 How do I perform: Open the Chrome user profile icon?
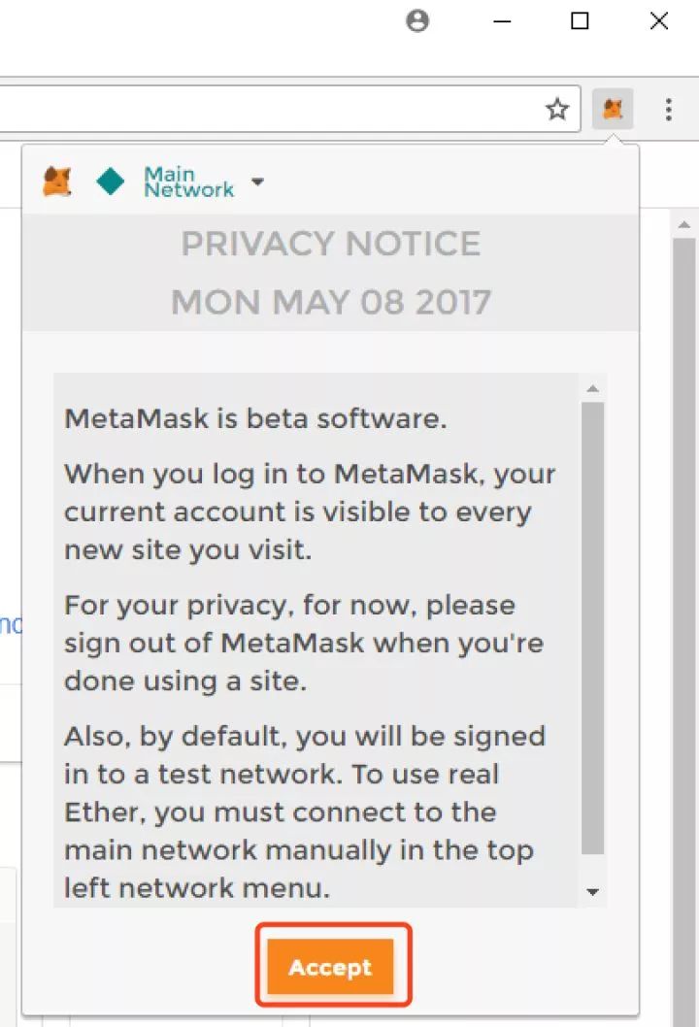(417, 21)
